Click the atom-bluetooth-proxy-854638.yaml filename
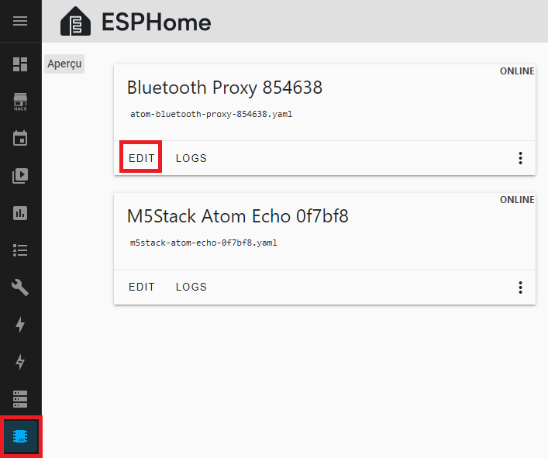548x458 pixels. coord(211,114)
